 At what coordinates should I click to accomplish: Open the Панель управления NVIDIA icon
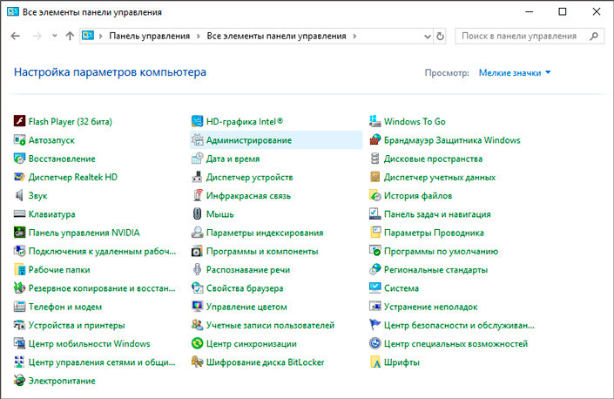tap(19, 233)
